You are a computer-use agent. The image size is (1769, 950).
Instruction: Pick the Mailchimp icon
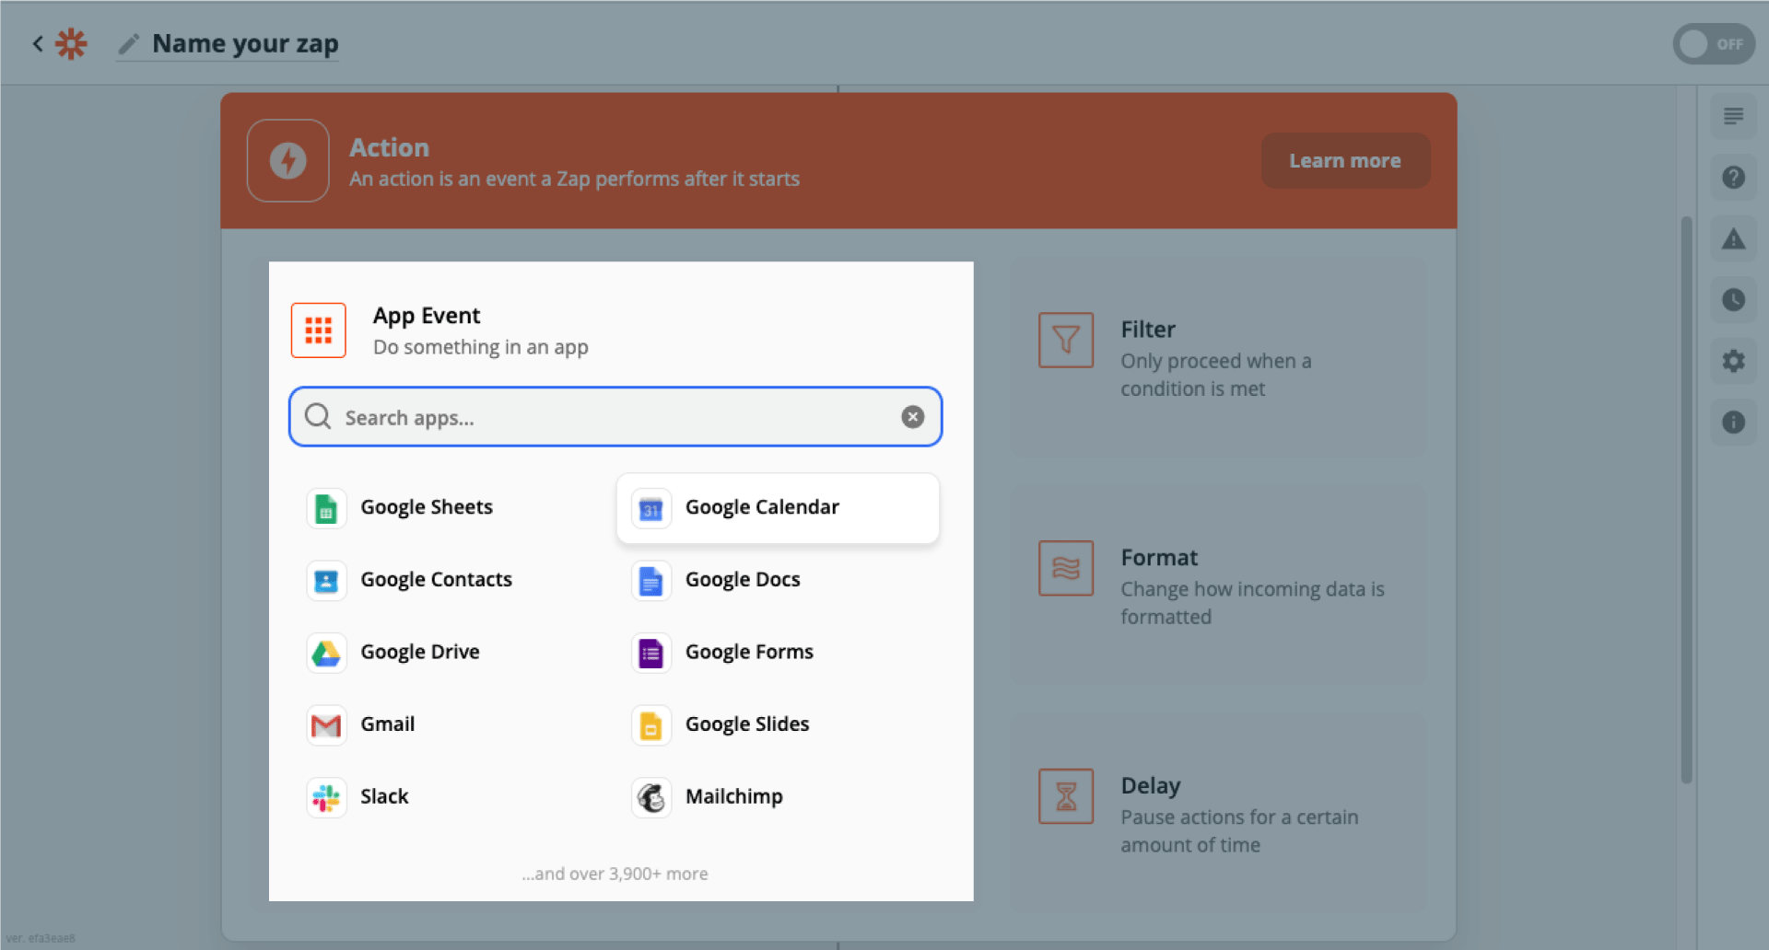tap(651, 797)
